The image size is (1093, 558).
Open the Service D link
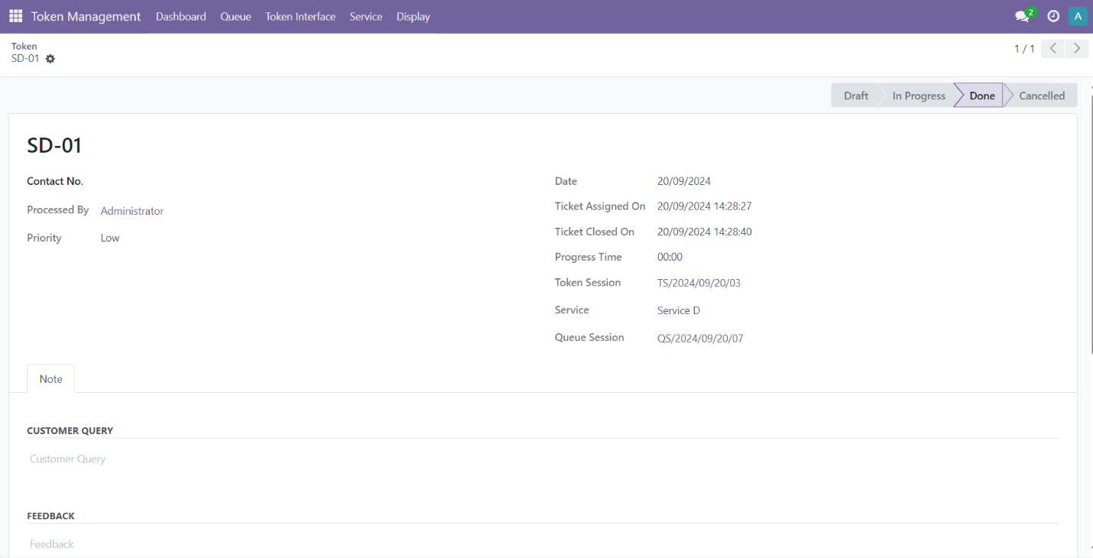pos(679,310)
